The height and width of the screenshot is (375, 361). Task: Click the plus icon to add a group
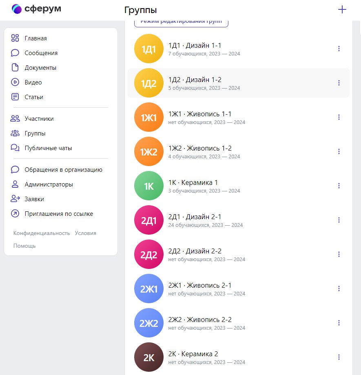pos(342,10)
